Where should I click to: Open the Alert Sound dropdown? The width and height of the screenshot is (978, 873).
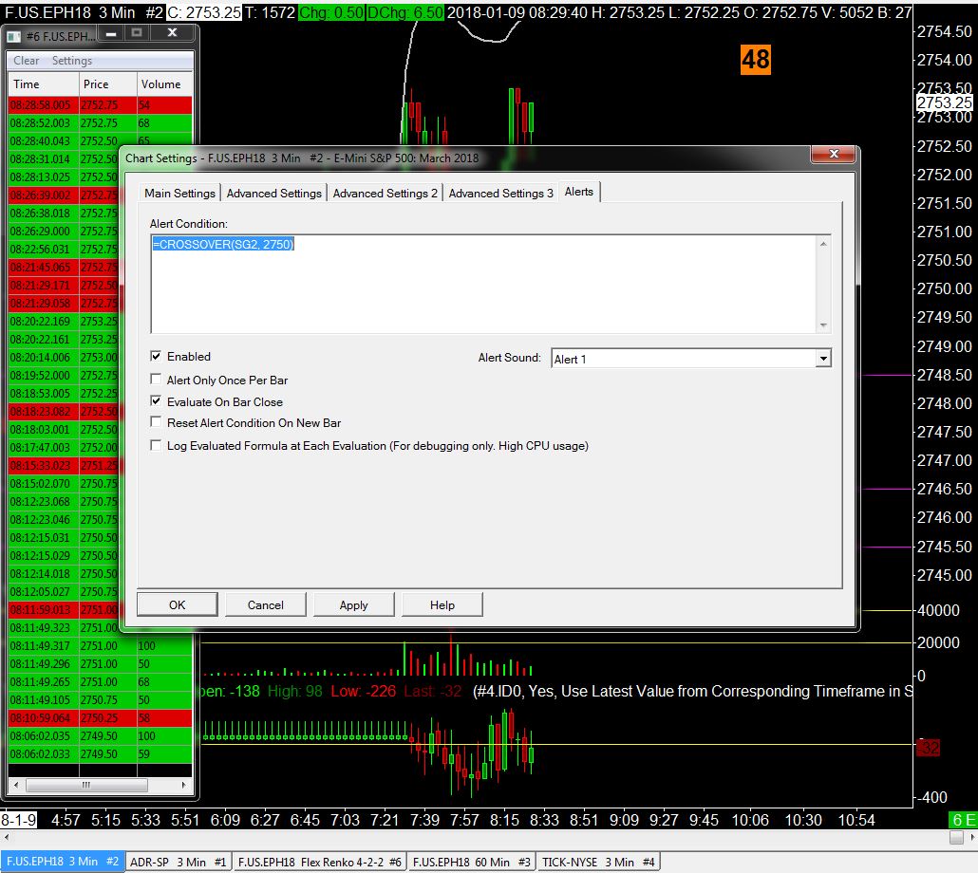click(x=823, y=359)
